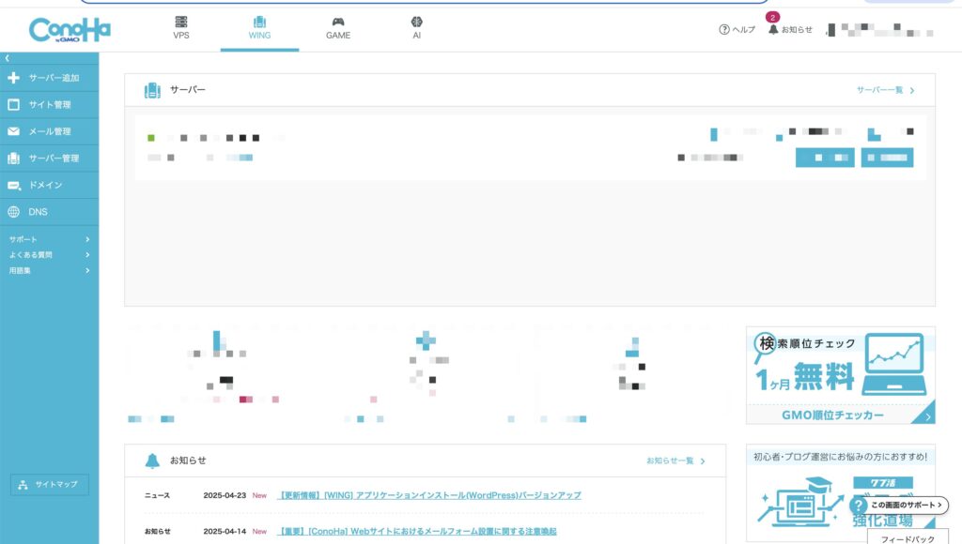
Task: Click the date 2025-04-14
Action: pos(225,531)
